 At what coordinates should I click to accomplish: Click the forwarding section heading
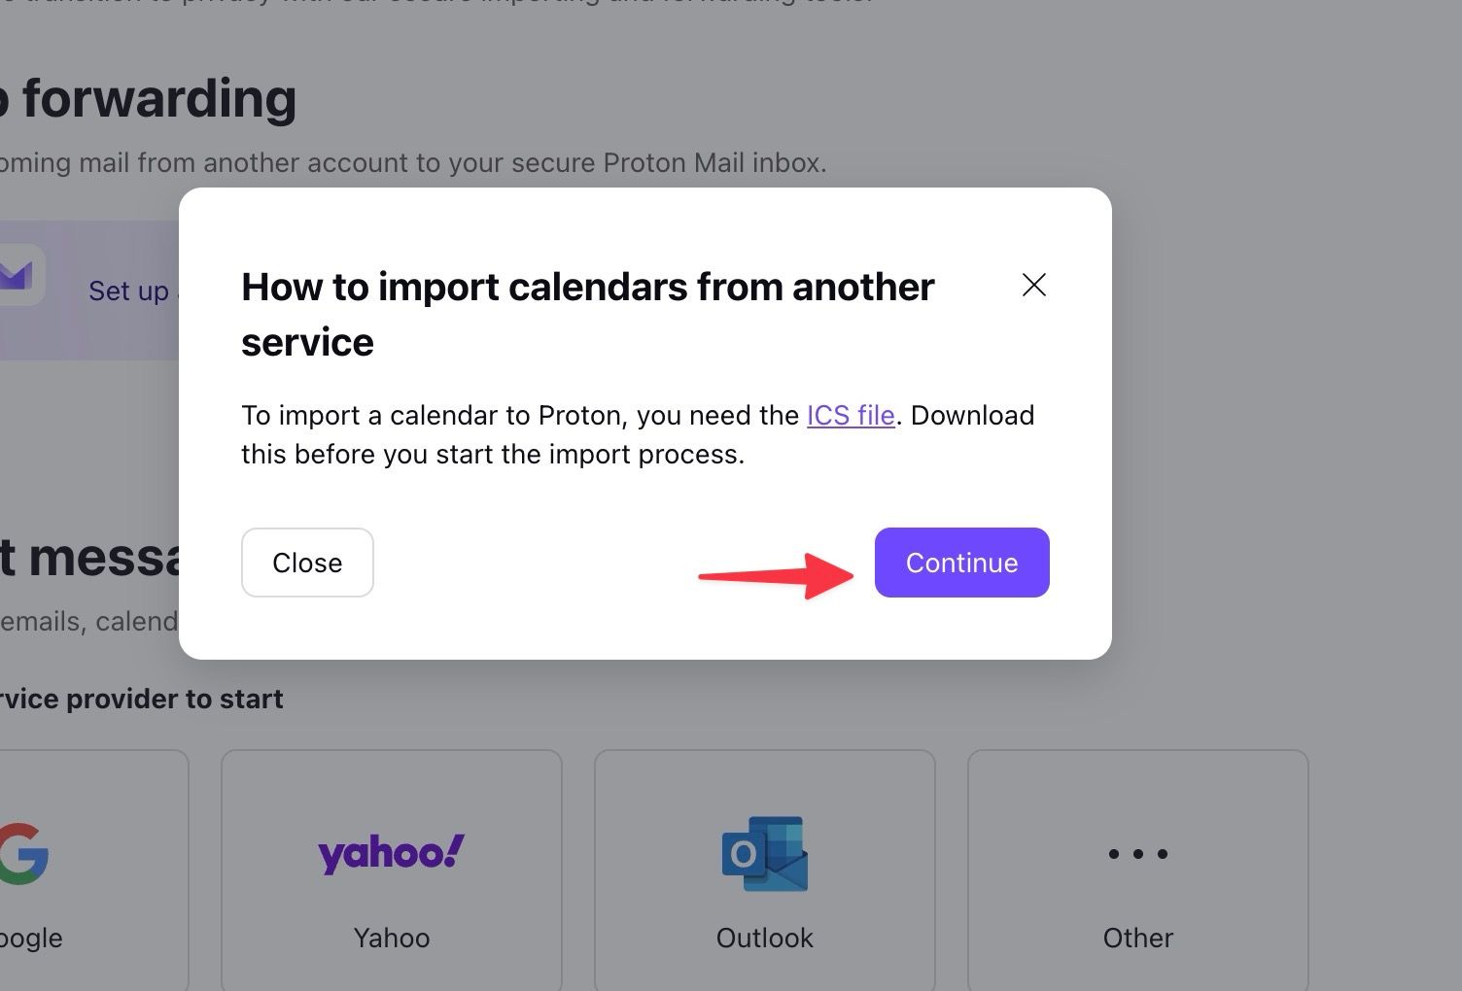(148, 98)
